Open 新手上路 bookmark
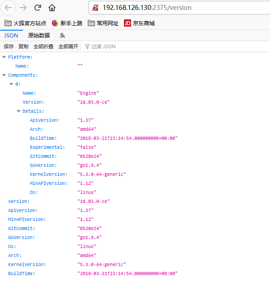This screenshot has height=285, width=270. pyautogui.click(x=67, y=23)
